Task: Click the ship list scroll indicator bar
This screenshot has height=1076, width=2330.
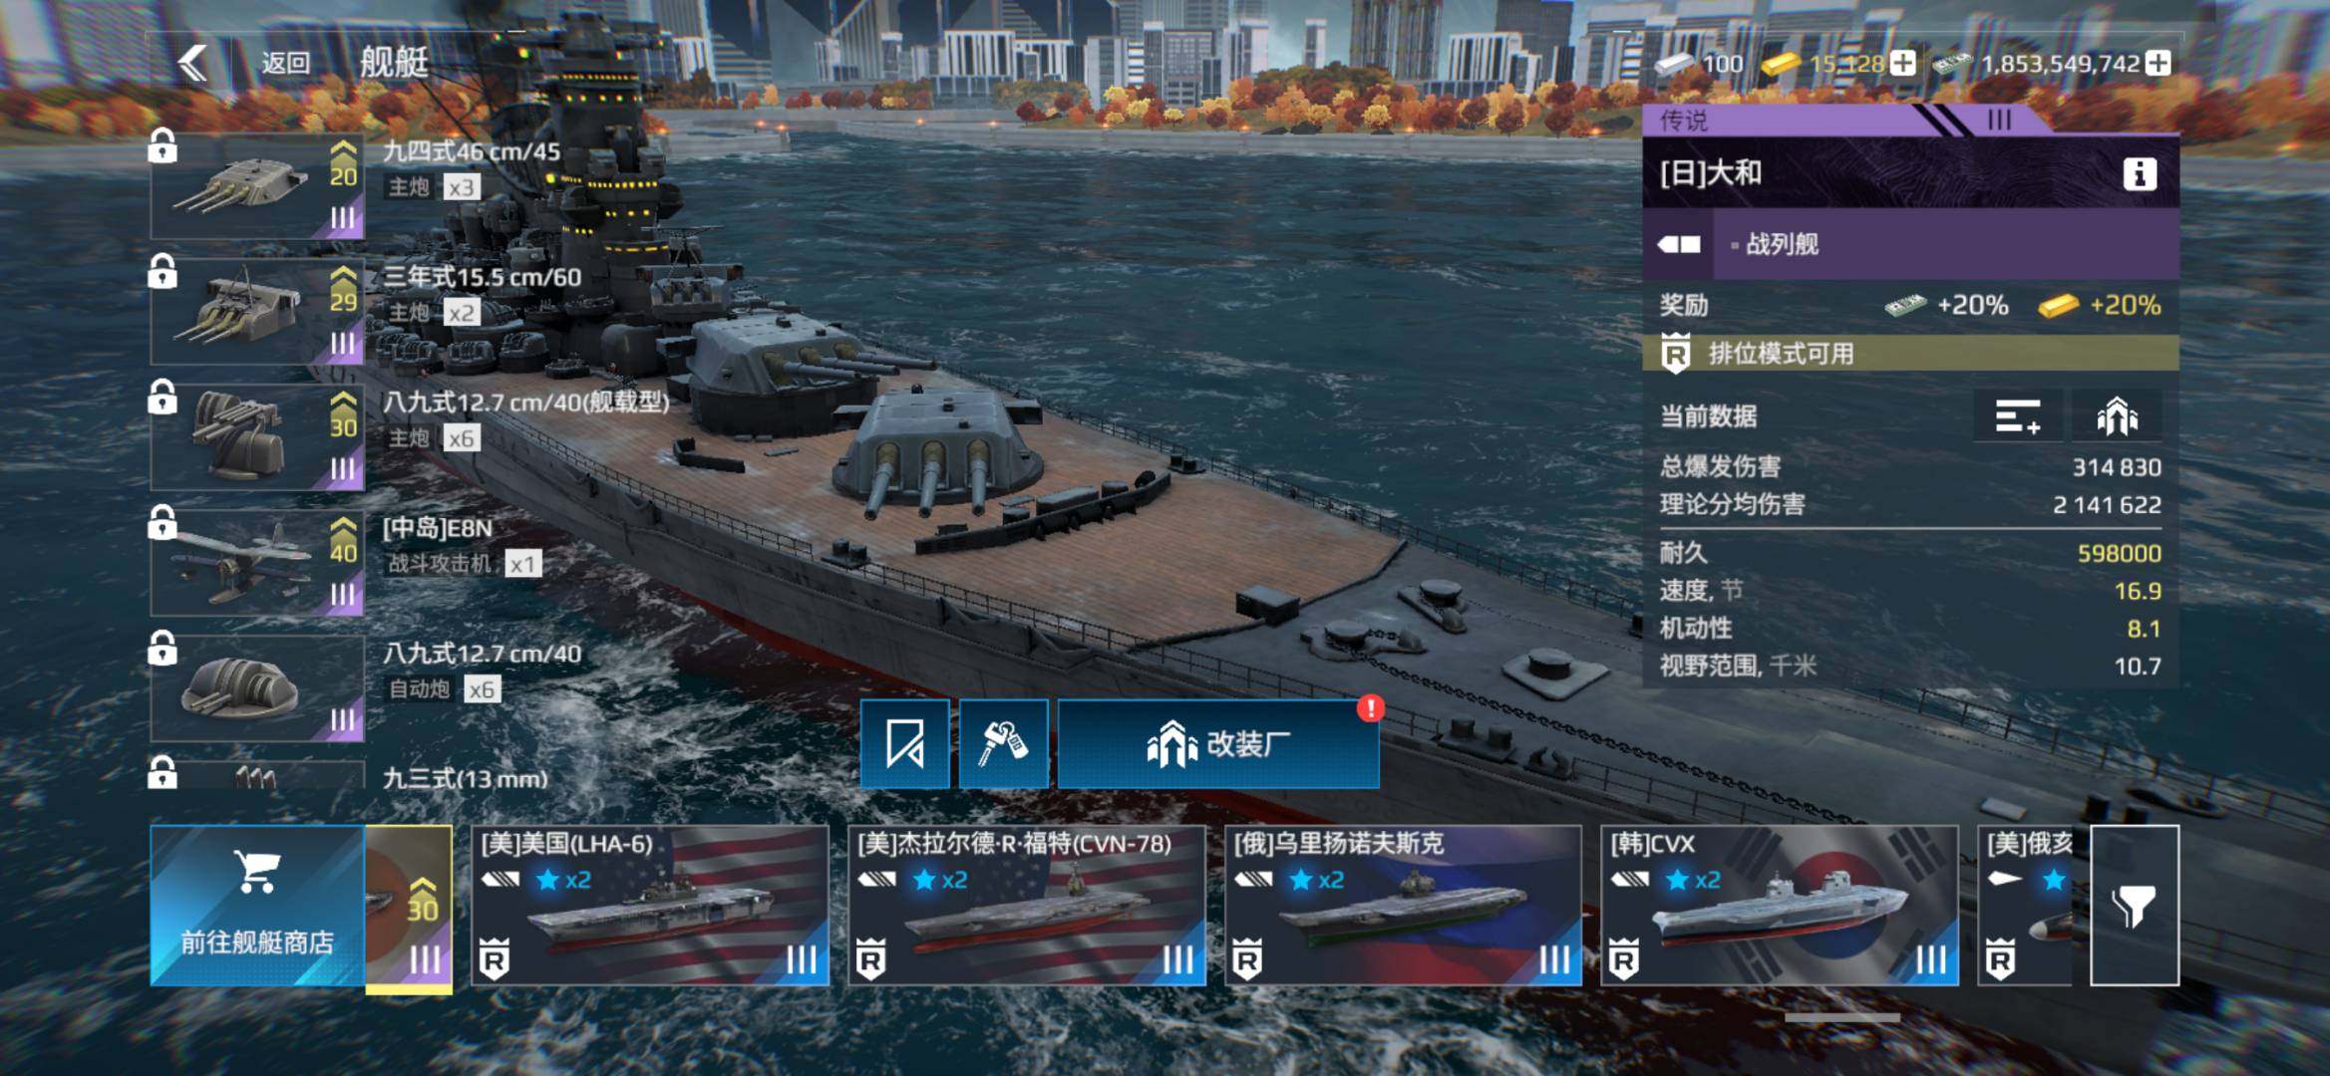Action: pyautogui.click(x=1841, y=1017)
